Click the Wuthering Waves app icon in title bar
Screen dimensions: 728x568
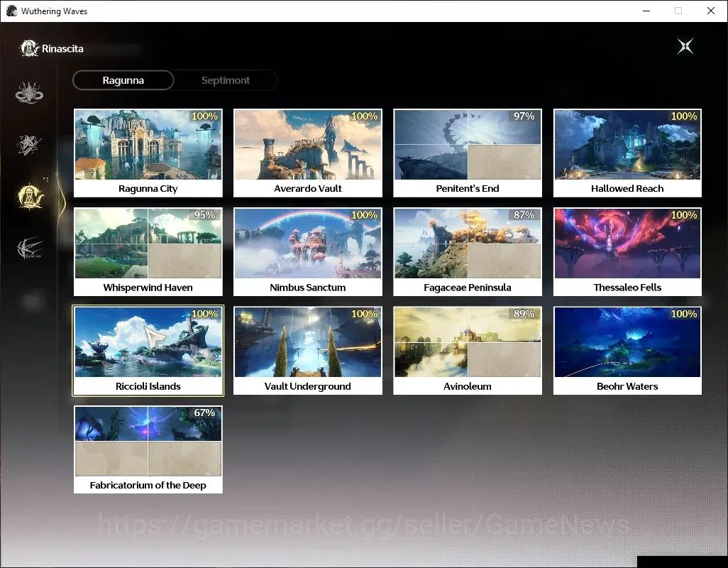(x=11, y=11)
